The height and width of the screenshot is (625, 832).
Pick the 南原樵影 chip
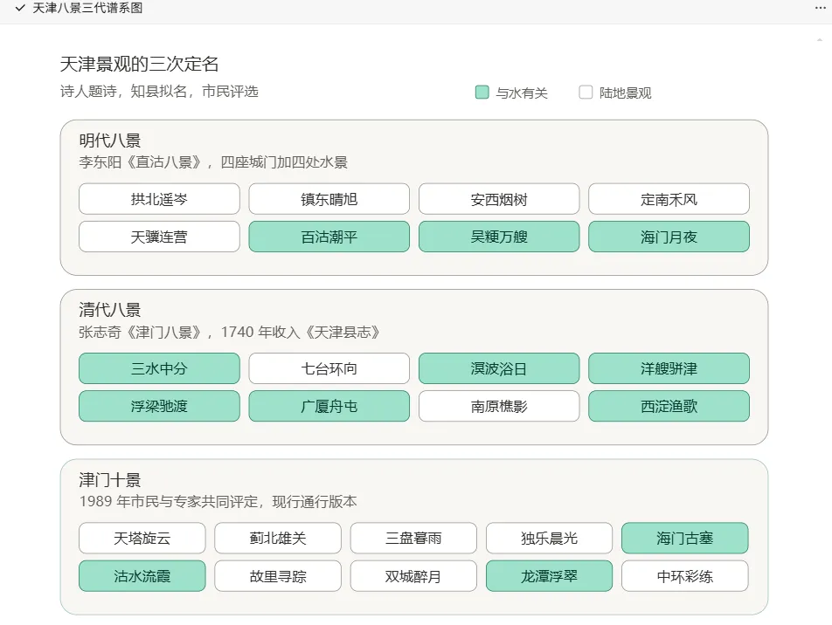click(499, 406)
